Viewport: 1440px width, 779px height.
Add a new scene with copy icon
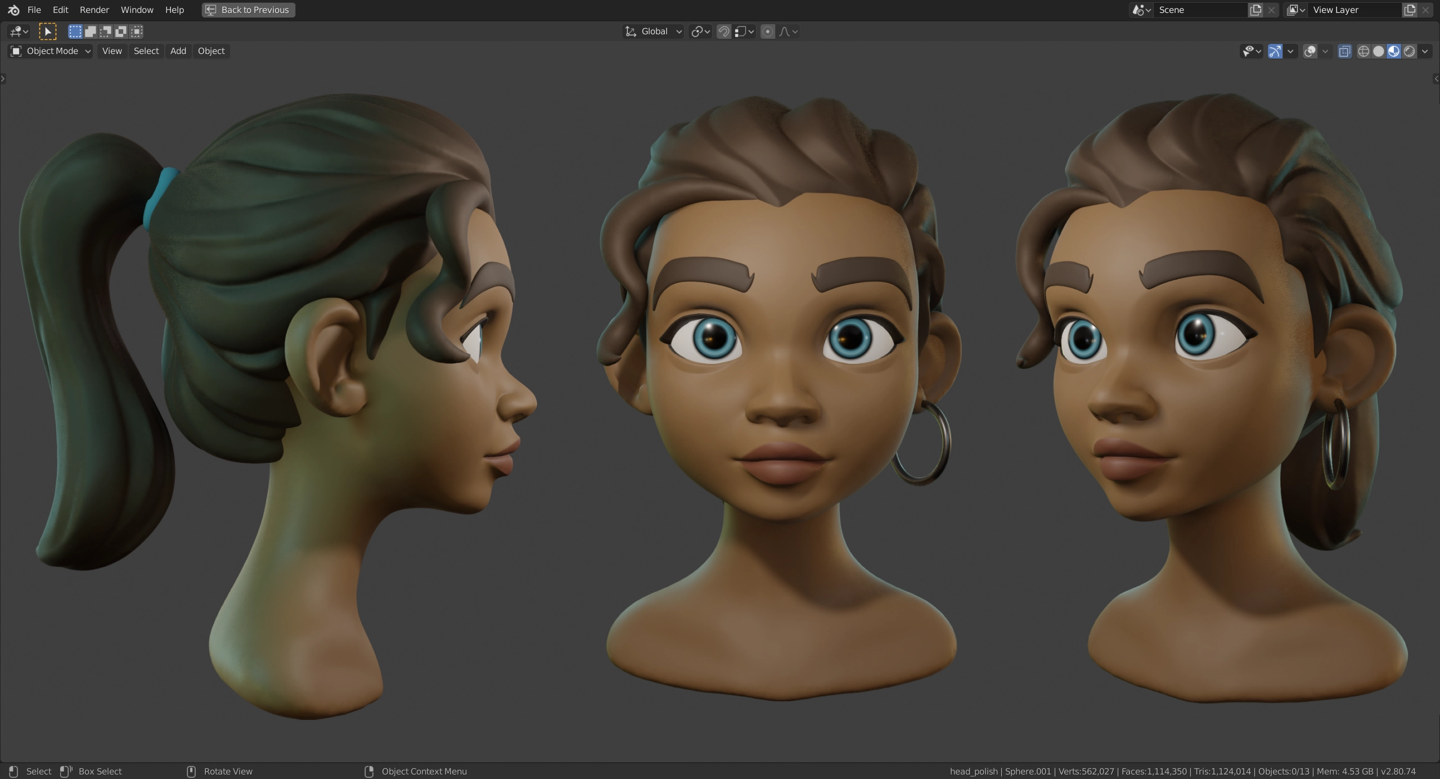click(x=1255, y=10)
